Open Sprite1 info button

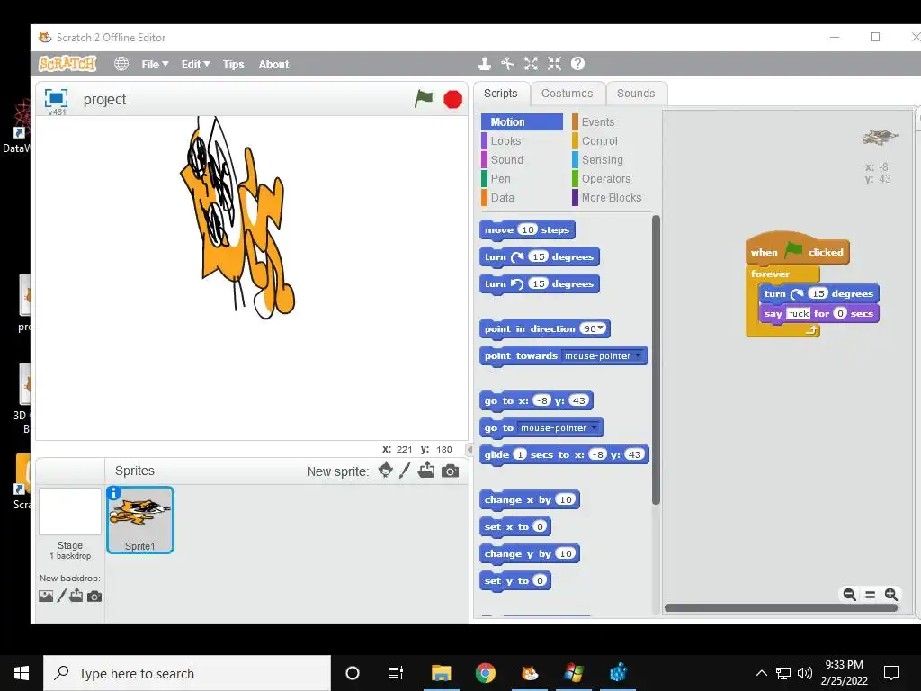pos(114,493)
